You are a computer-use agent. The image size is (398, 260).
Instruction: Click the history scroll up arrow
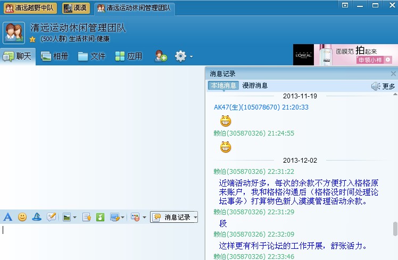click(x=395, y=94)
